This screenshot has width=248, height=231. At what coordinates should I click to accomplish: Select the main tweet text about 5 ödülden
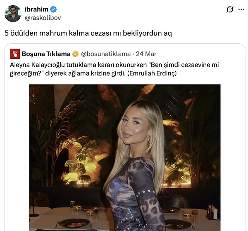tap(88, 33)
